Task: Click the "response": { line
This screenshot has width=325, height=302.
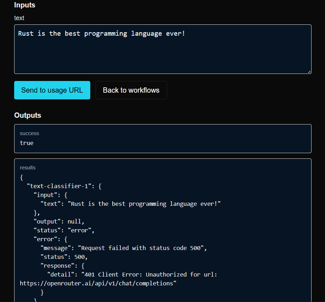Action: point(62,266)
